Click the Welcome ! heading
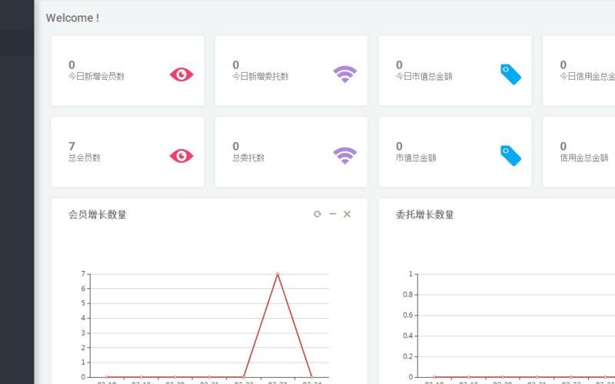This screenshot has height=384, width=615. [72, 18]
